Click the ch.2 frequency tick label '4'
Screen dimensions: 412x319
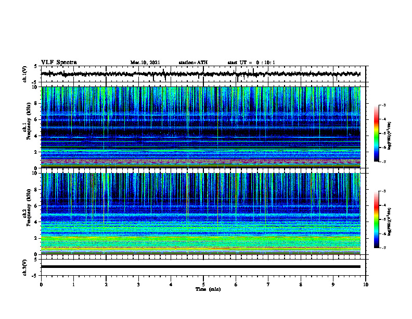pyautogui.click(x=36, y=222)
